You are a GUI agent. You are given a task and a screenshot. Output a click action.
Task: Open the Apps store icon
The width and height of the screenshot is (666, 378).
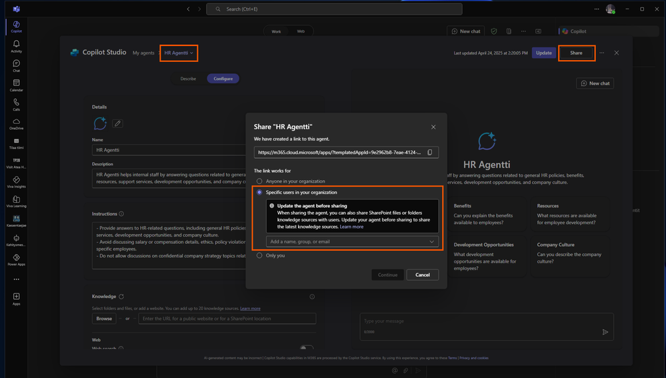point(16,299)
